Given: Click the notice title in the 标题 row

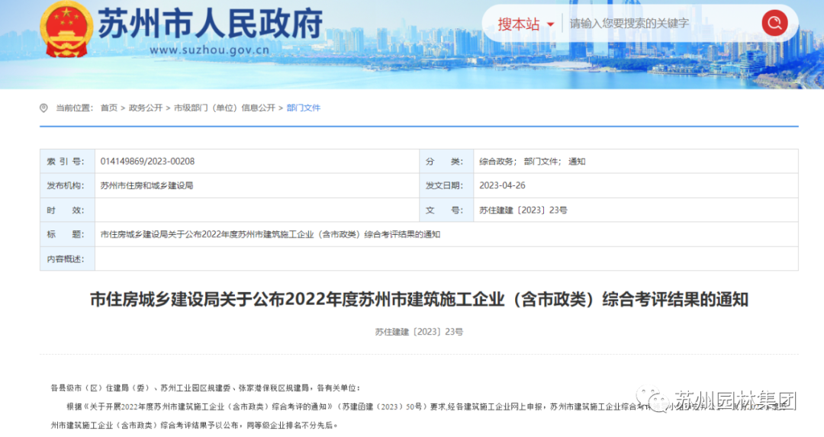Looking at the screenshot, I should pos(270,235).
